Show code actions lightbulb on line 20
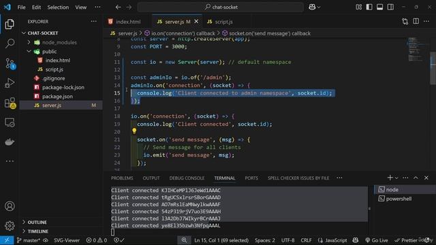The height and width of the screenshot is (245, 436). pyautogui.click(x=134, y=131)
